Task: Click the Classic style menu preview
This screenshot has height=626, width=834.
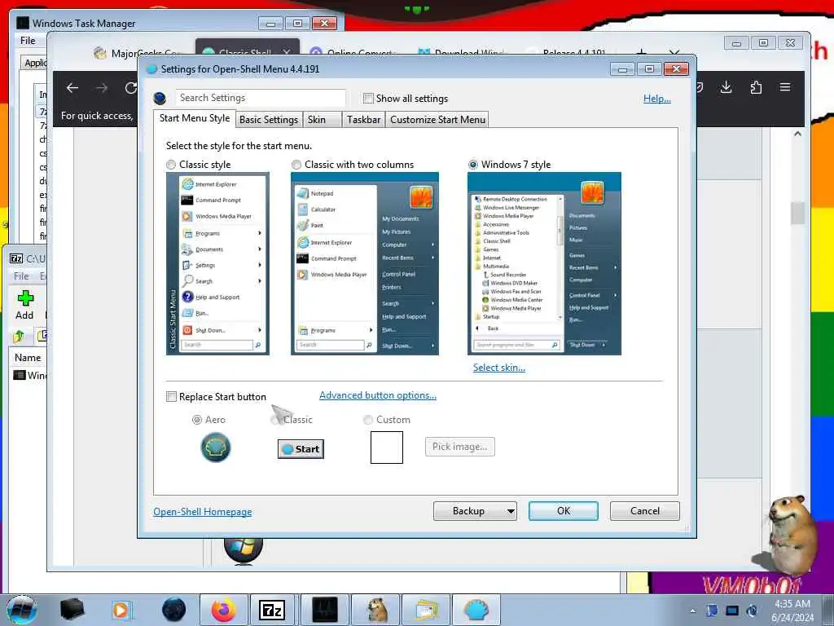Action: [x=217, y=263]
